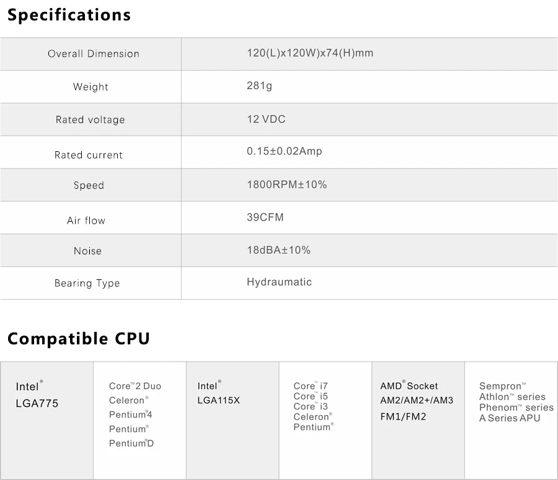Viewport: 558px width, 480px height.
Task: Click the Intel LGA115X socket text
Action: click(218, 393)
